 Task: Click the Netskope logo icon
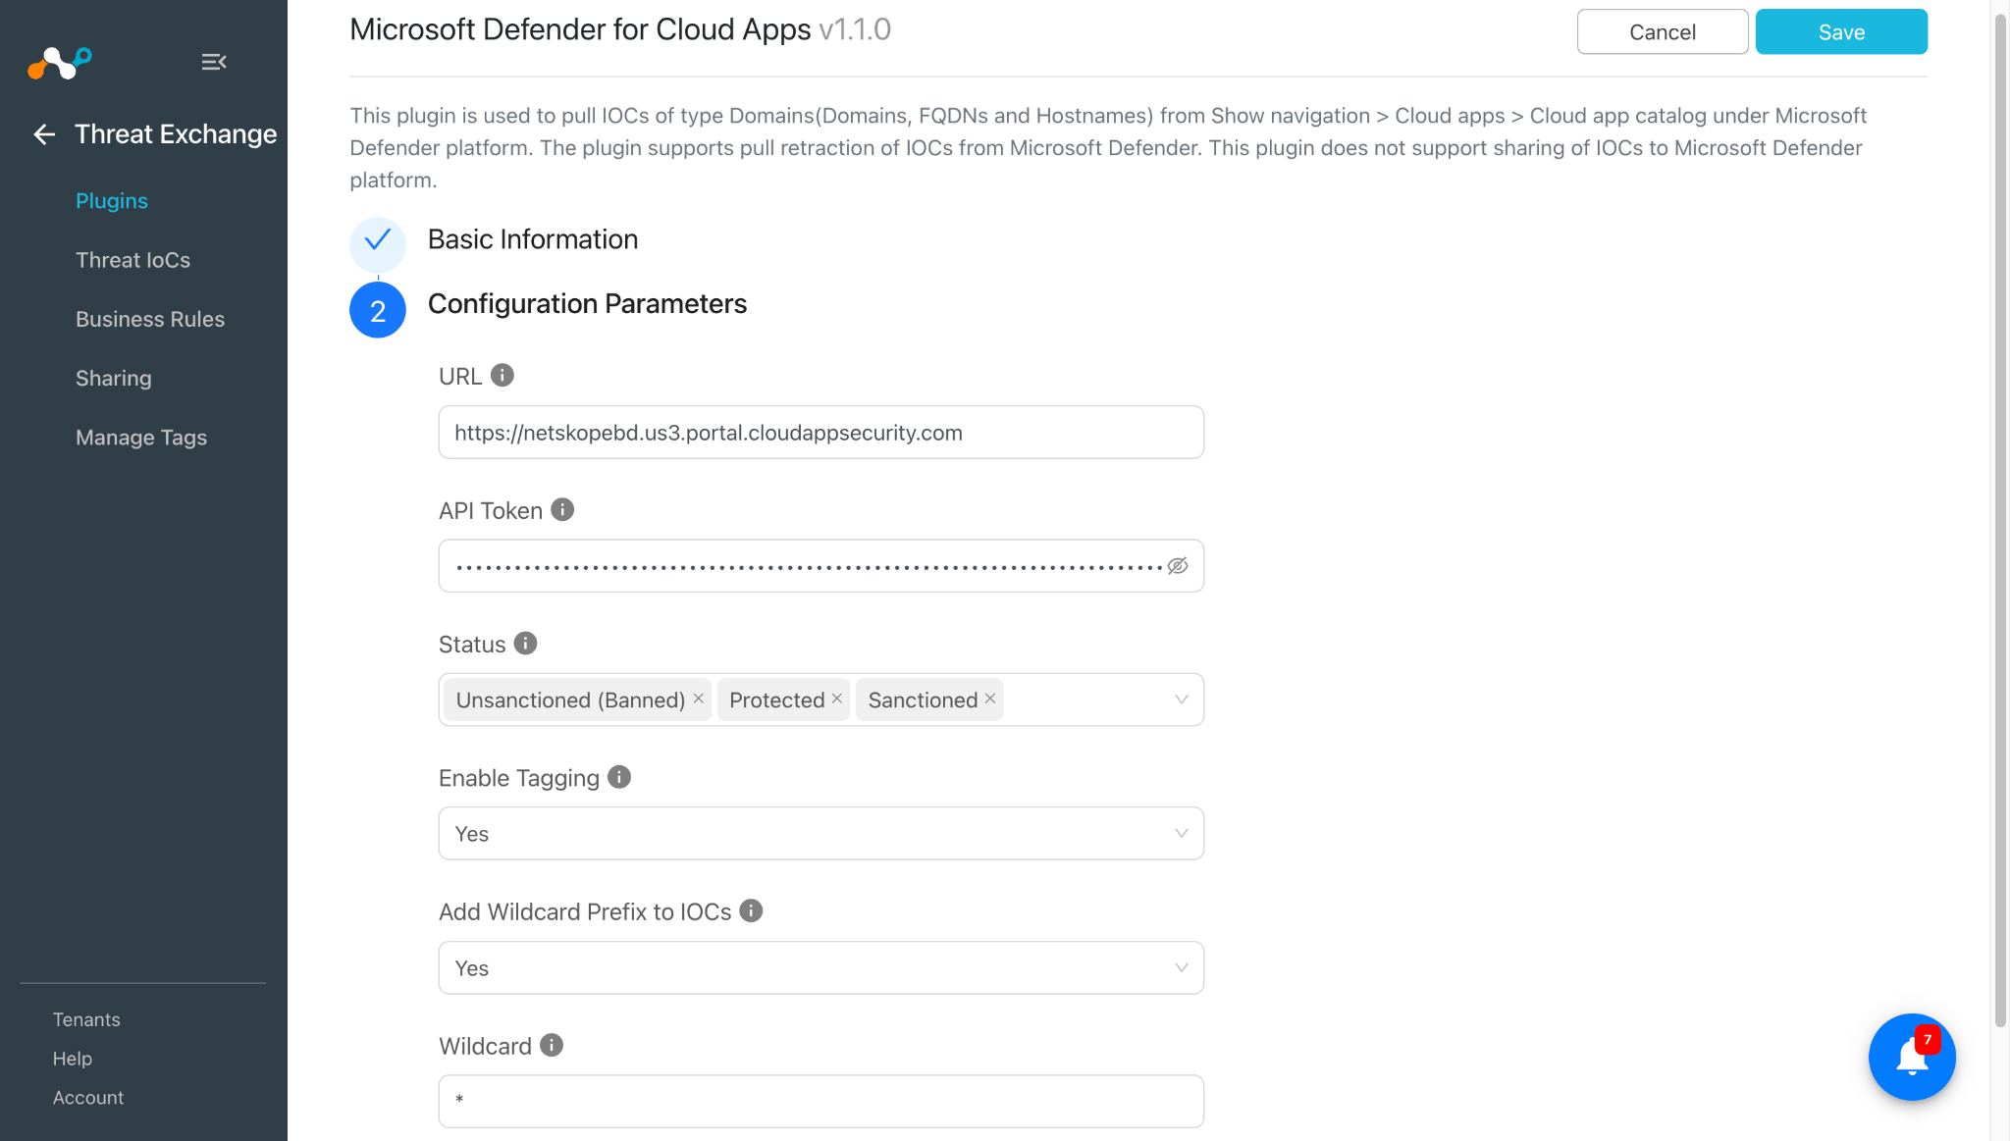pyautogui.click(x=60, y=63)
